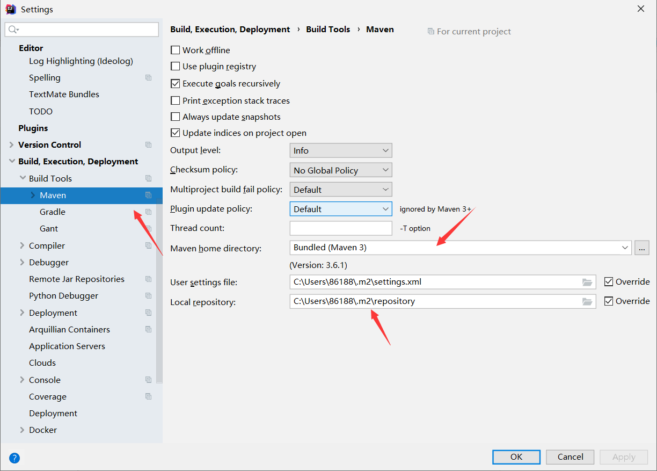Enable Print exception stack traces

175,100
